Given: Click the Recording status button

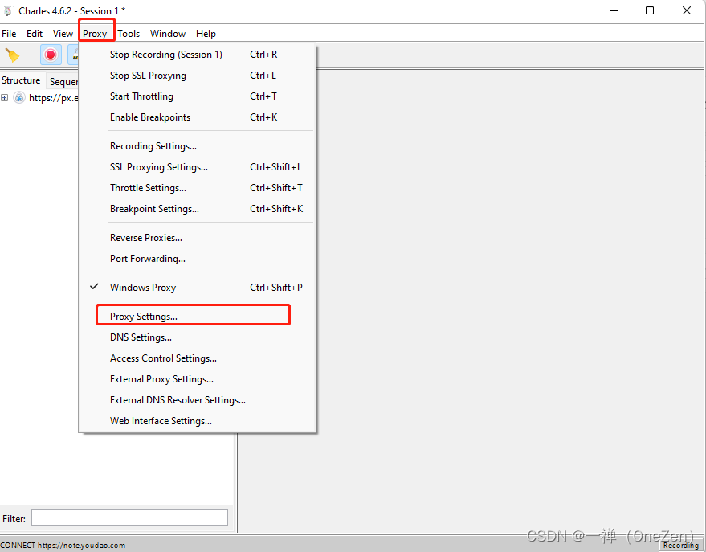Looking at the screenshot, I should coord(680,546).
